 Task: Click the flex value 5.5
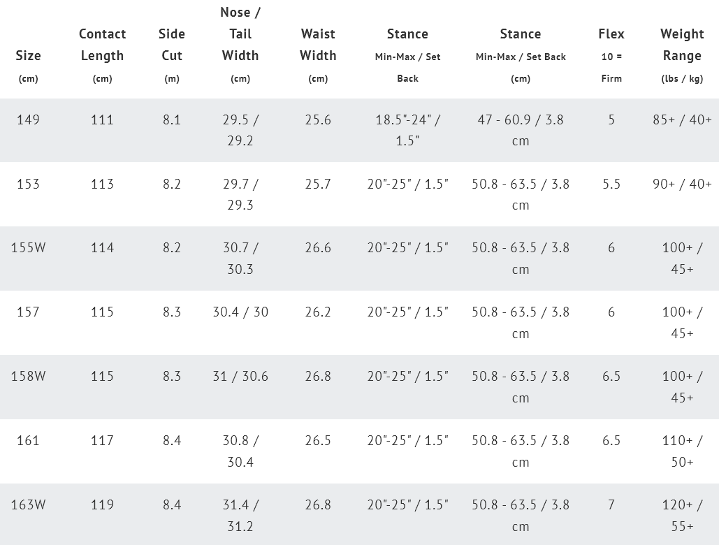pos(611,184)
